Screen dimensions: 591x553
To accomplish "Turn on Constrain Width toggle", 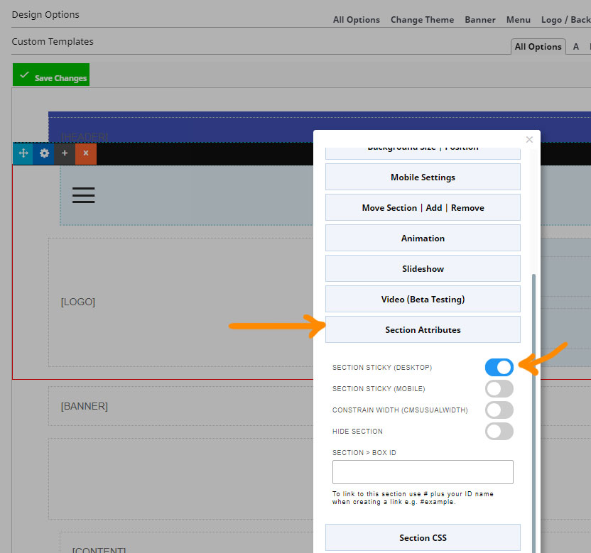I will point(499,410).
